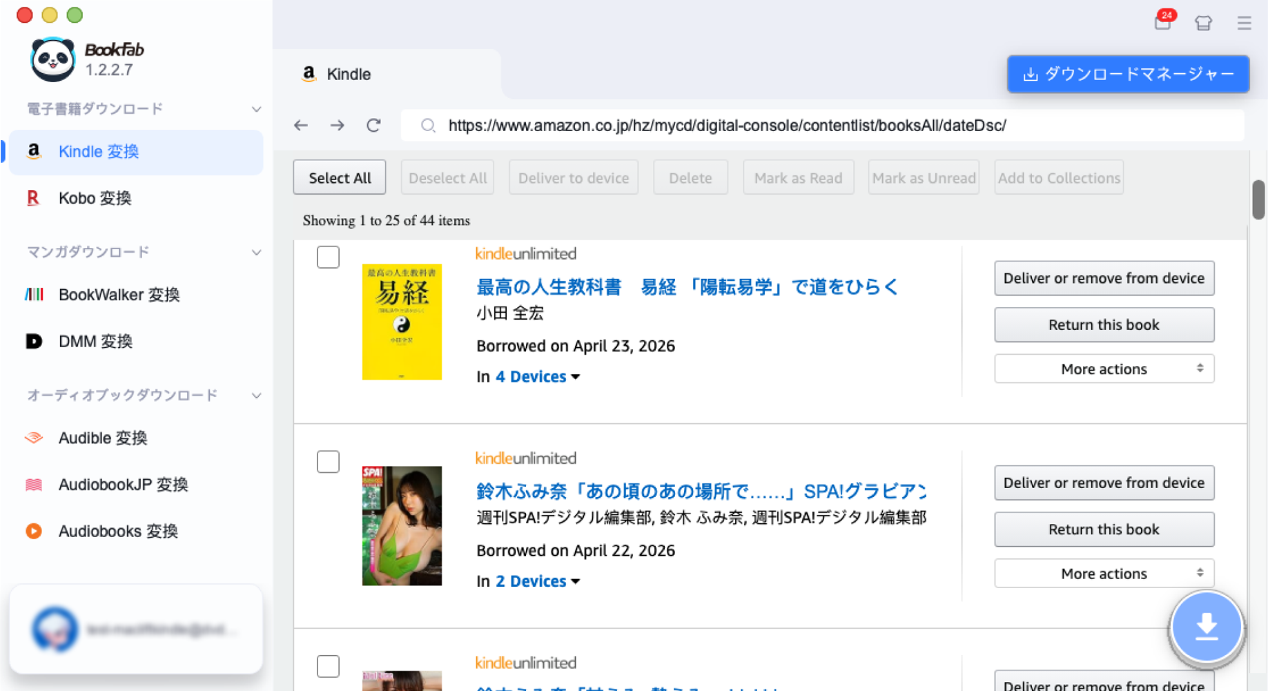This screenshot has height=691, width=1268.
Task: Click the author name 小田 全宏
Action: click(510, 313)
